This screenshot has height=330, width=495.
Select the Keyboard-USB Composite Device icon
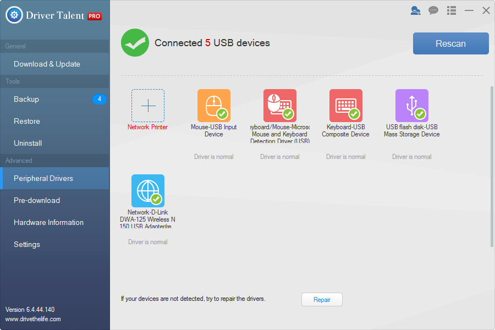click(346, 106)
